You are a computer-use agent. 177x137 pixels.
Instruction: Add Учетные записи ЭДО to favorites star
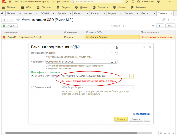click(x=18, y=20)
